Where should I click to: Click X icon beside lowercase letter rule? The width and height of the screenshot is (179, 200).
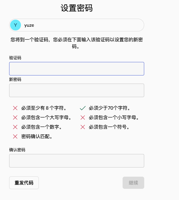pos(83,117)
